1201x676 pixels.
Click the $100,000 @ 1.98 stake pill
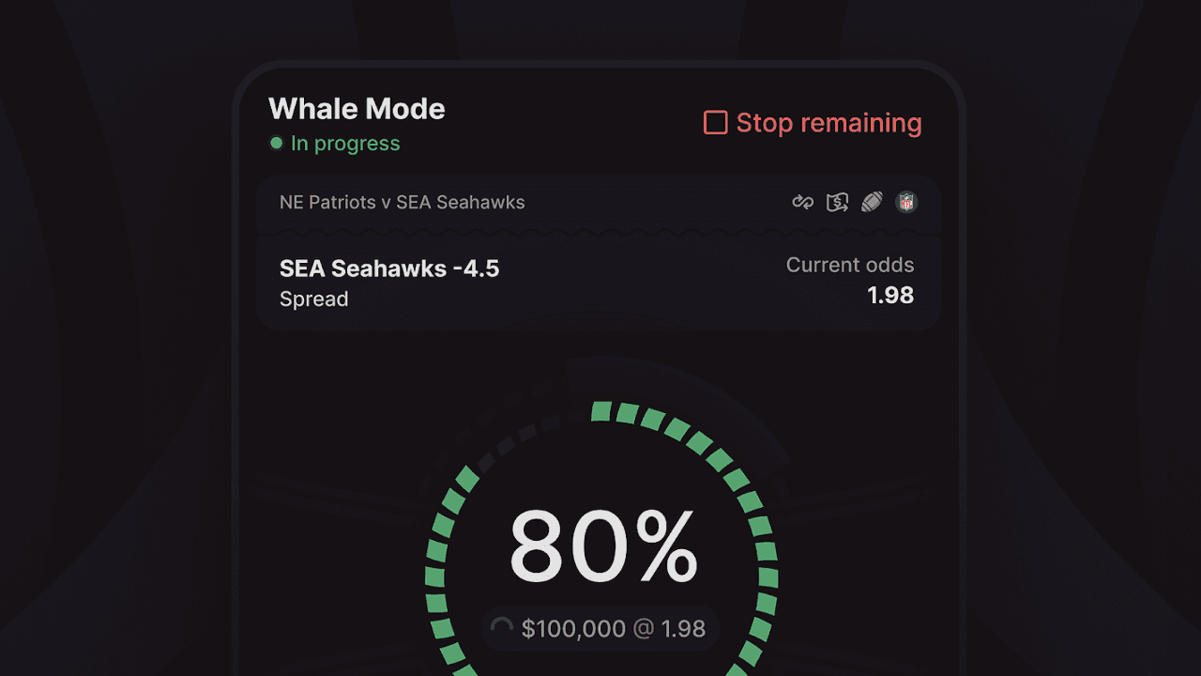(600, 628)
